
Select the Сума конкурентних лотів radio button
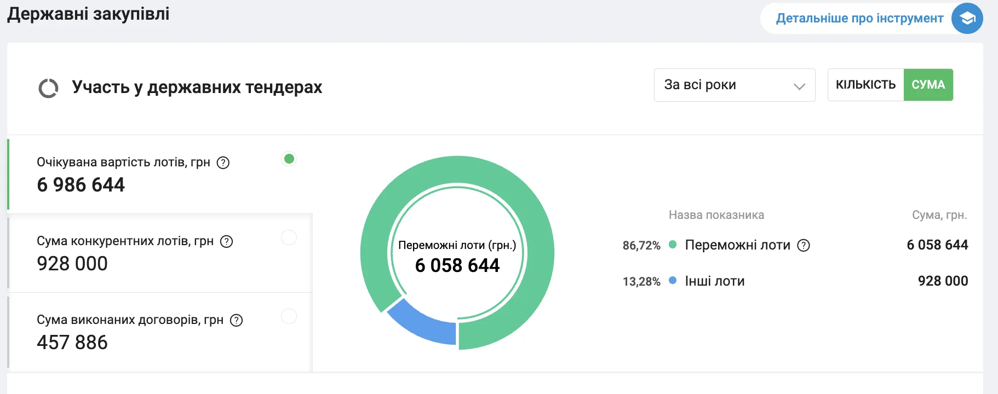click(x=289, y=237)
